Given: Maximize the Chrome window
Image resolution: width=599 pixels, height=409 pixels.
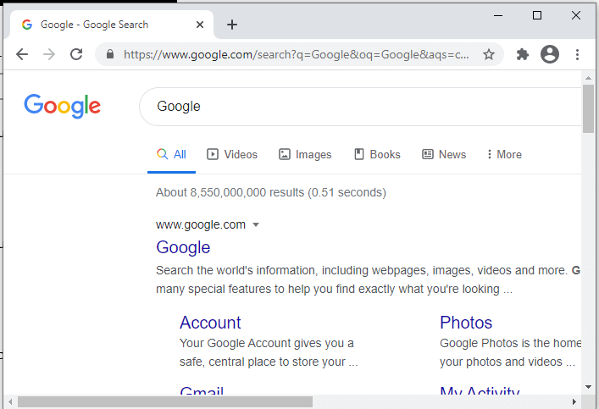Looking at the screenshot, I should coord(537,15).
